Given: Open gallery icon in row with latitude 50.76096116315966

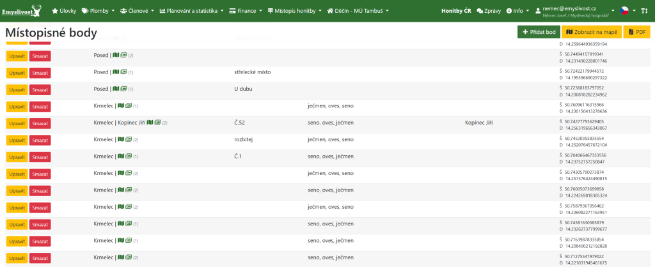Looking at the screenshot, I should tap(129, 105).
